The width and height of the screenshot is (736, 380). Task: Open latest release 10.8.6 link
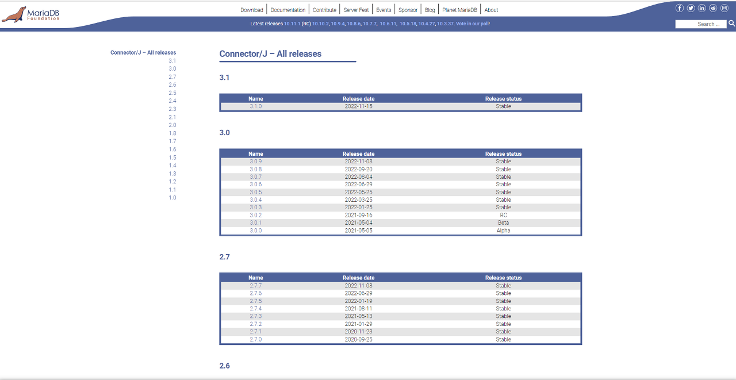click(x=354, y=24)
